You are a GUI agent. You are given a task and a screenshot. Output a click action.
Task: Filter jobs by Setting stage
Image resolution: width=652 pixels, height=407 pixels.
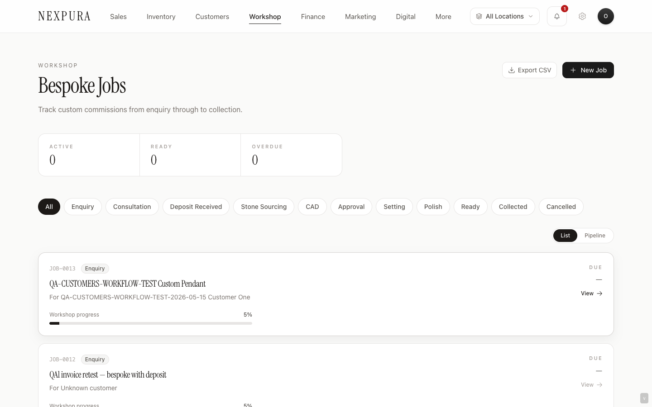point(394,207)
